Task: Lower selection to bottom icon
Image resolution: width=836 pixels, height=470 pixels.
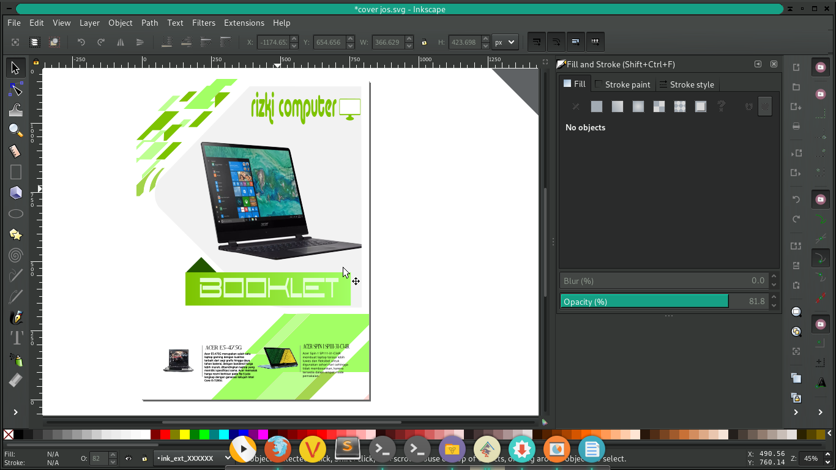Action: [167, 42]
